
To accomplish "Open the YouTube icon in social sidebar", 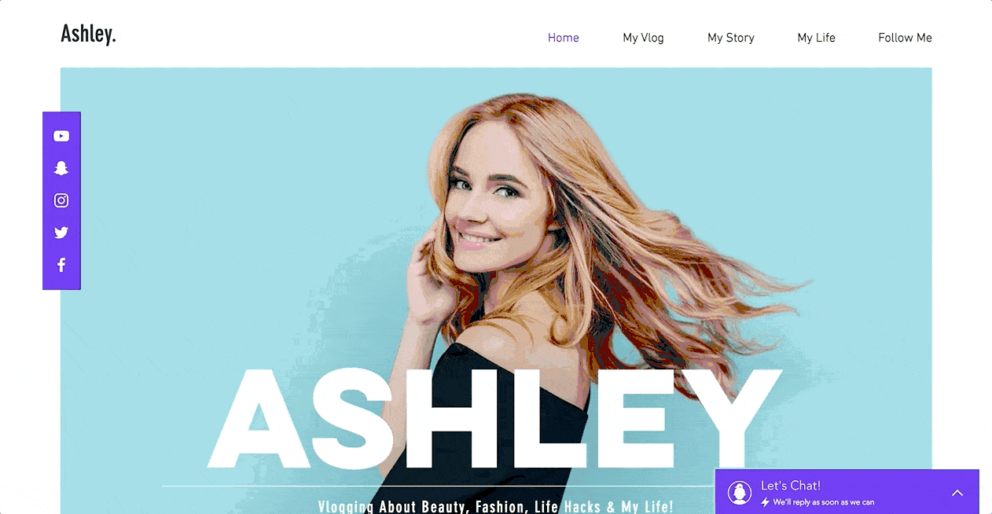I will click(61, 136).
